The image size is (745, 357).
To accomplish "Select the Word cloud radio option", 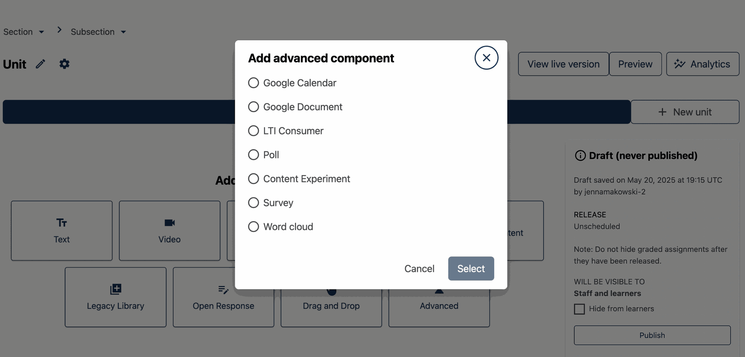I will (x=253, y=227).
